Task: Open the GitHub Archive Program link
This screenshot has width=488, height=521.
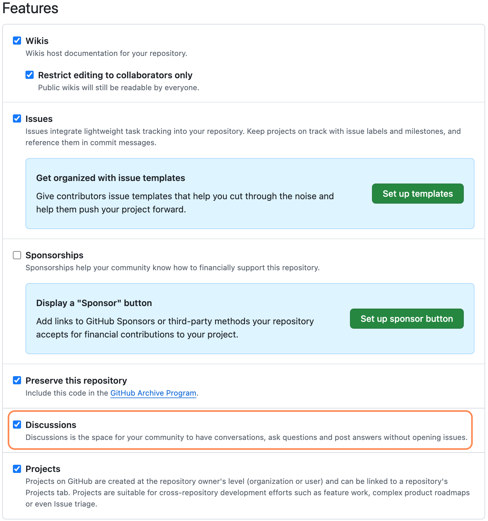Action: [153, 393]
